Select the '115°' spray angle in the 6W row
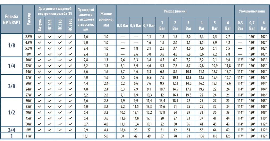Screen dimensions: 270x141 click(x=240, y=130)
